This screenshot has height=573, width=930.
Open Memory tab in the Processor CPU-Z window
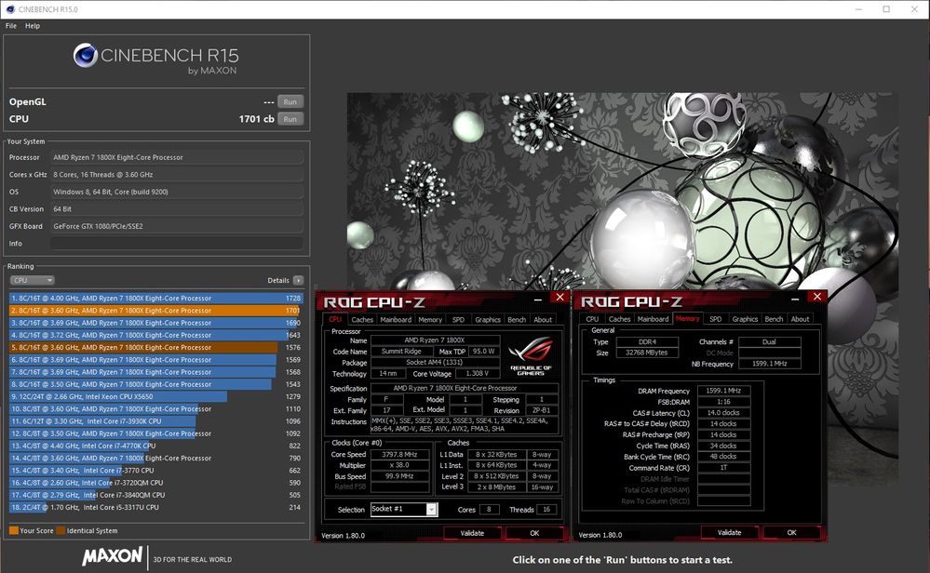(430, 319)
